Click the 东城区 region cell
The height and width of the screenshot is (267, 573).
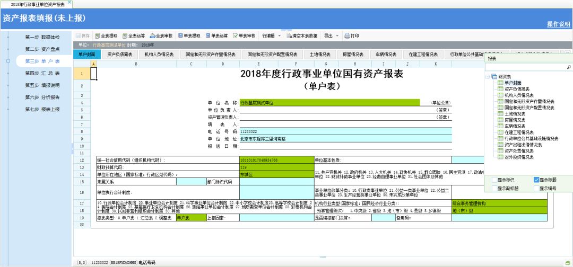coord(276,174)
